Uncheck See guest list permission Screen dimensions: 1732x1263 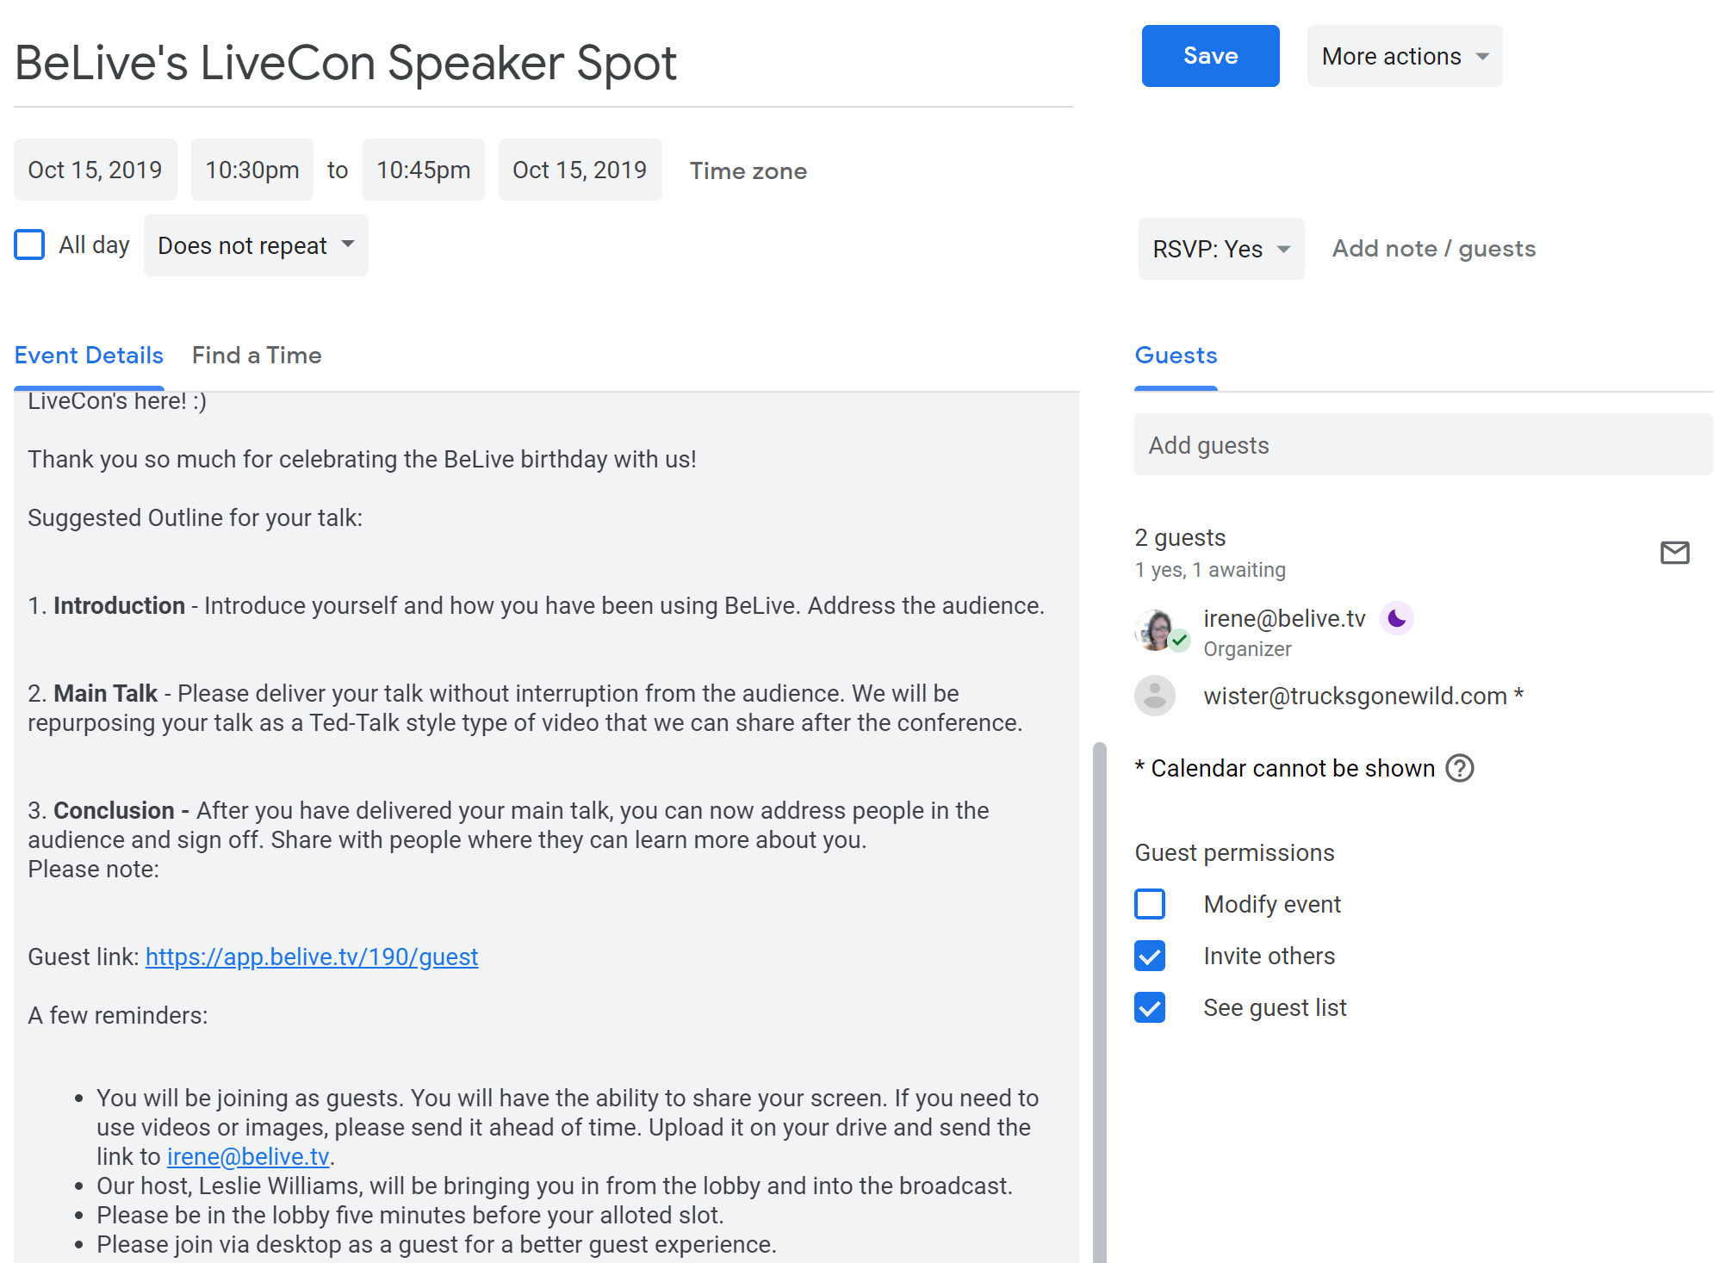(1150, 1007)
